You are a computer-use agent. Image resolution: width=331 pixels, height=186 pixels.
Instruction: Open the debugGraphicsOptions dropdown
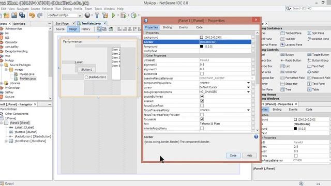(248, 92)
